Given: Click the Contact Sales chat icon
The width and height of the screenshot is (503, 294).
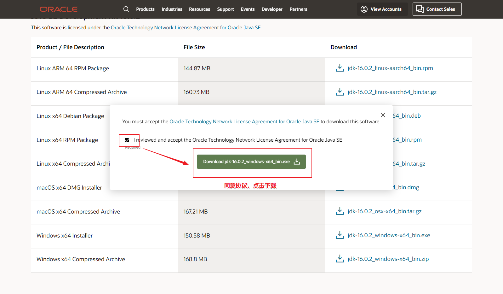Looking at the screenshot, I should 420,9.
